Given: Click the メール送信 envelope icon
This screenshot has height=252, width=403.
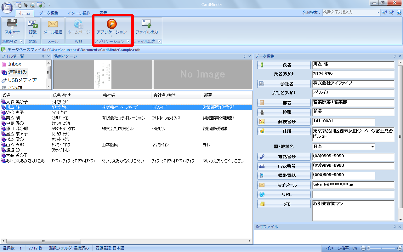Looking at the screenshot, I should [x=53, y=24].
